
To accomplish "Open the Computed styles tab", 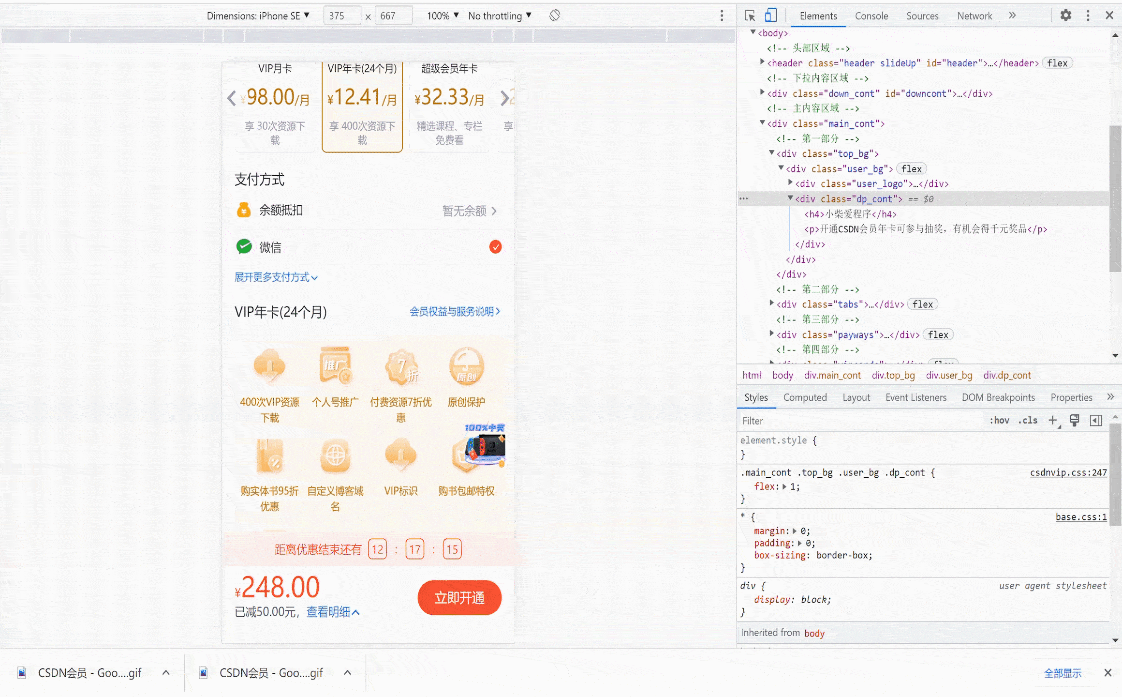I will click(x=805, y=397).
